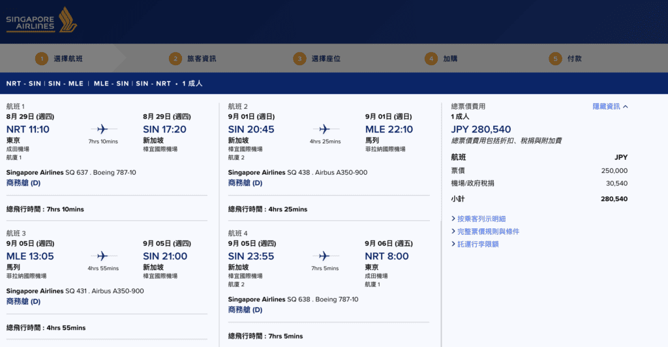Screen dimensions: 668x347
Task: Click 總飛行時間 : 7hrs 5mins
Action: tap(266, 336)
